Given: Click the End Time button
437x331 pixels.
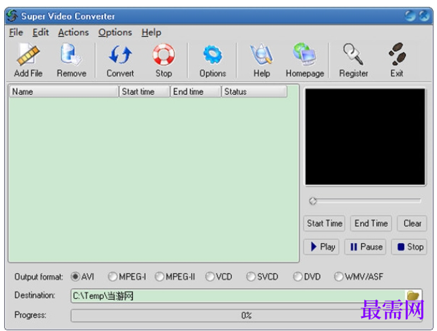Looking at the screenshot, I should pos(371,223).
